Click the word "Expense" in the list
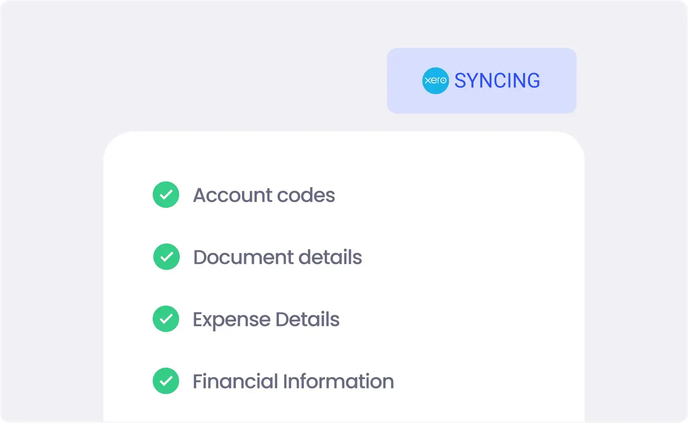Viewport: 688px width, 423px height. point(231,320)
